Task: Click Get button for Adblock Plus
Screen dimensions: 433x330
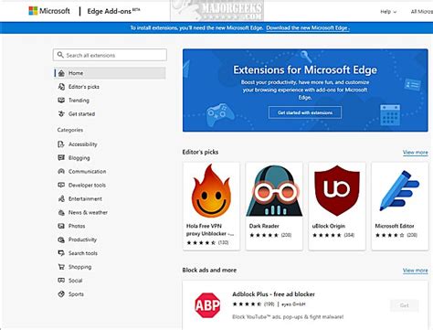Action: click(405, 305)
